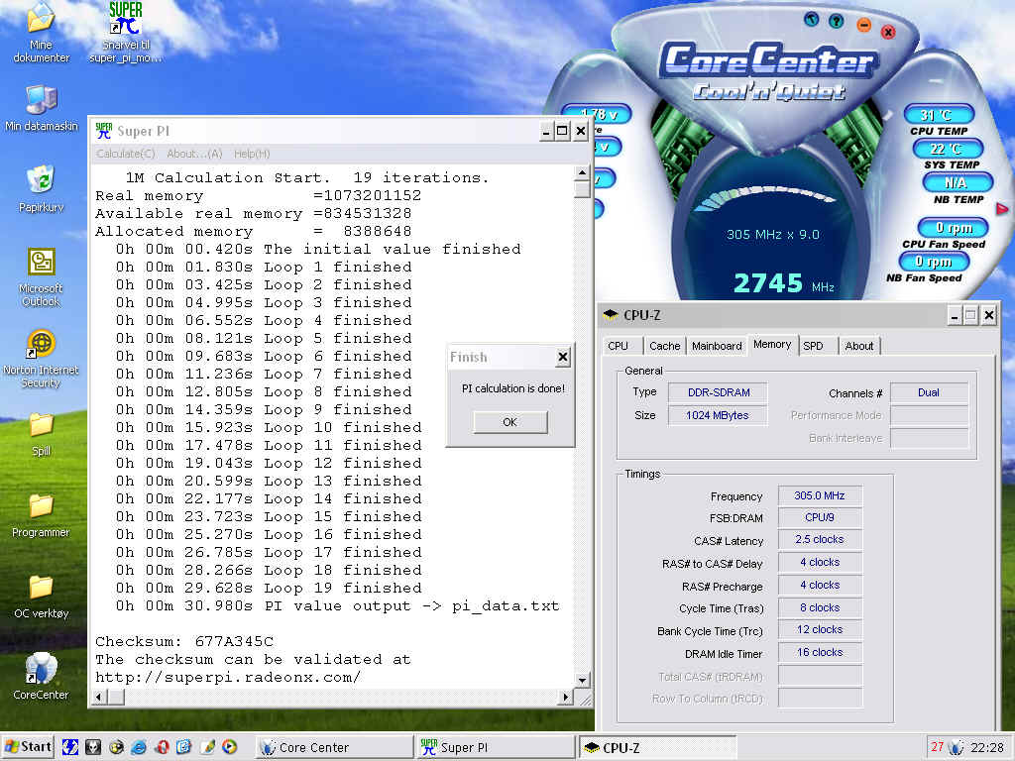Switch to CPU tab in CPU-Z
The height and width of the screenshot is (761, 1015).
pos(619,346)
